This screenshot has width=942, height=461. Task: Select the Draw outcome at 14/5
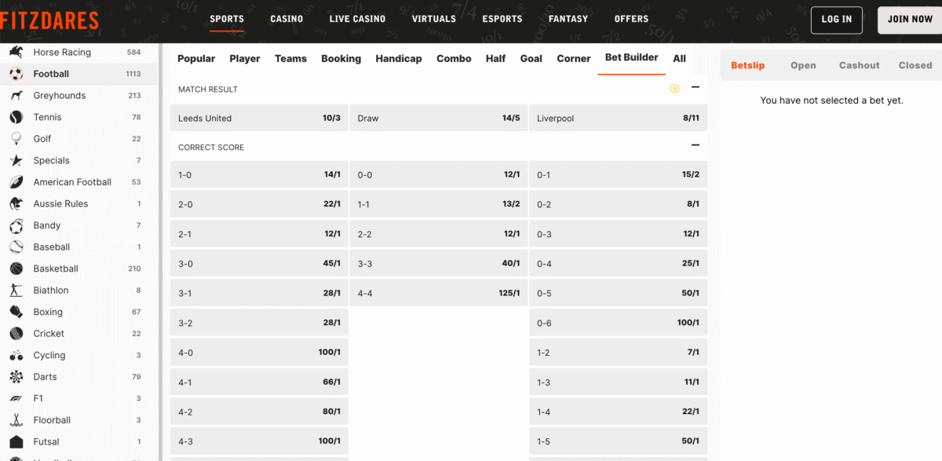pos(438,119)
